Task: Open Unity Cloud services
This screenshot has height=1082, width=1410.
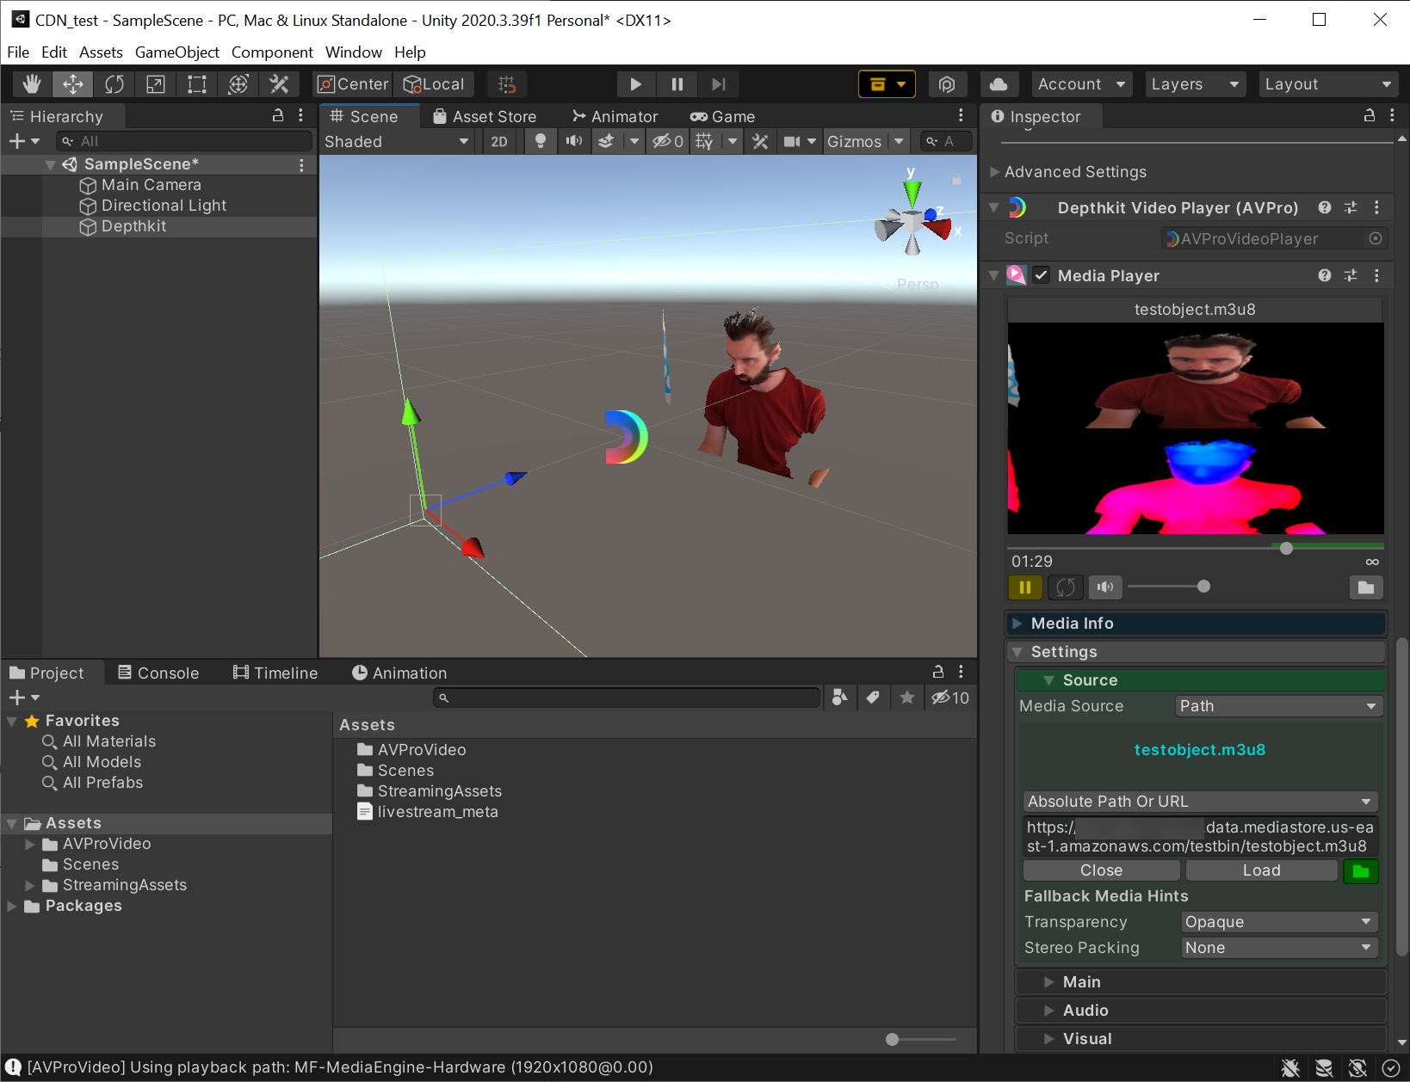Action: click(x=999, y=83)
